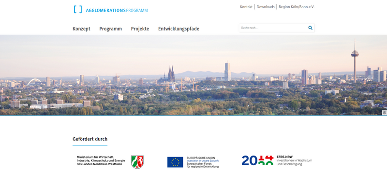Focus the 'Suche nach...' search field
Image resolution: width=387 pixels, height=186 pixels.
point(273,28)
